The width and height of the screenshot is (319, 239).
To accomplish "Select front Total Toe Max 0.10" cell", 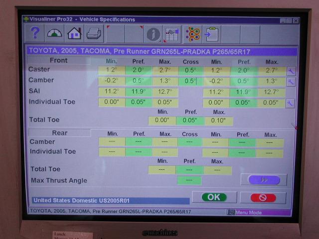I will click(219, 120).
